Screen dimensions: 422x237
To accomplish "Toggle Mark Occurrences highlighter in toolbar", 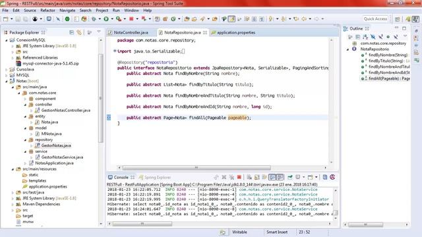I will point(231,19).
